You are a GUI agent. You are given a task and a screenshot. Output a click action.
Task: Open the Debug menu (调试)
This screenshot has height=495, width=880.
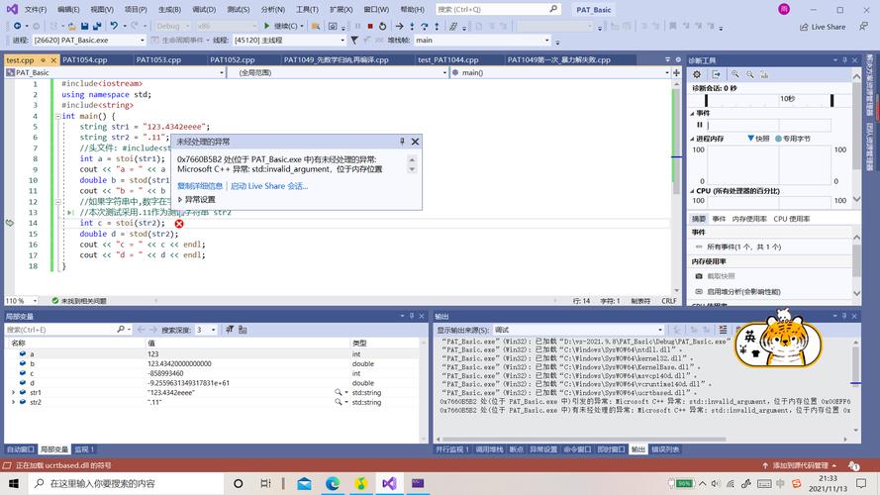[x=206, y=9]
